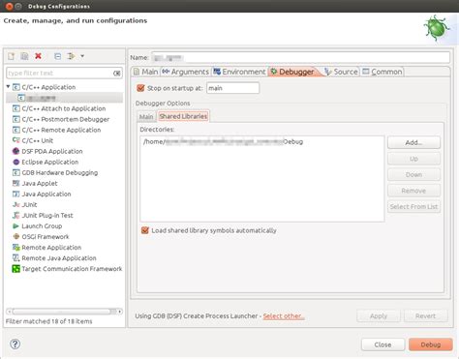Select the /home/...Debug directory entry
The width and height of the screenshot is (459, 359).
(x=223, y=141)
